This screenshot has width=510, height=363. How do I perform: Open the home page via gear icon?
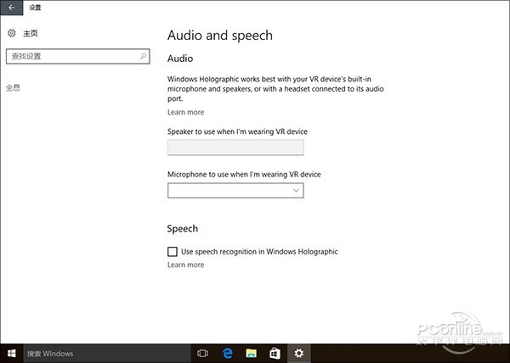pyautogui.click(x=12, y=33)
